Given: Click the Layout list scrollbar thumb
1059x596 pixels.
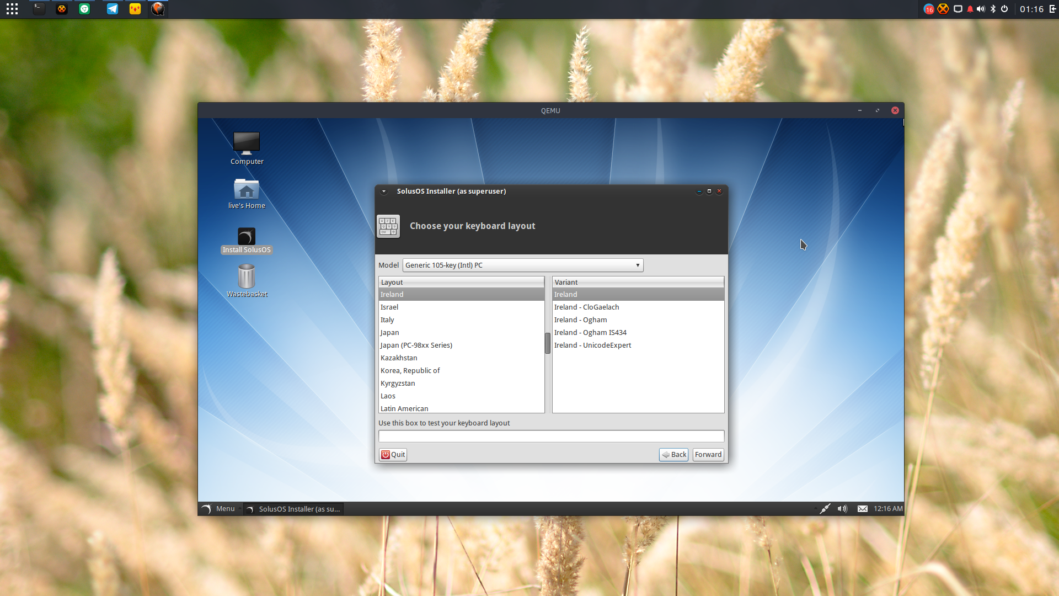Looking at the screenshot, I should point(548,343).
